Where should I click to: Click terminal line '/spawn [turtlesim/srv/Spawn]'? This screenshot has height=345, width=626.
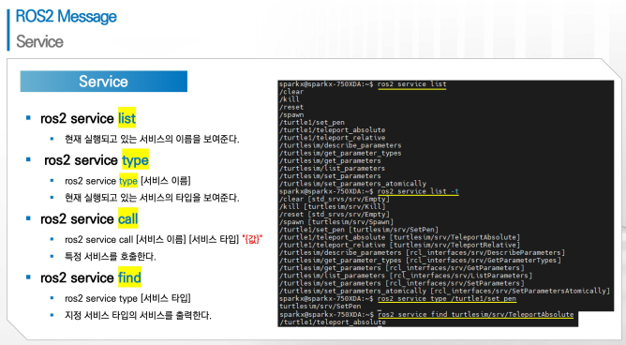336,221
